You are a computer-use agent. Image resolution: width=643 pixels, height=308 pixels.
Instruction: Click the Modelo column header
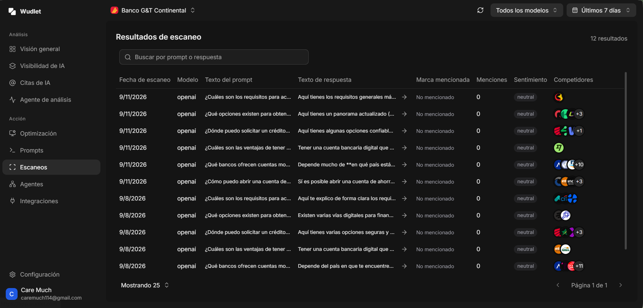[x=188, y=80]
